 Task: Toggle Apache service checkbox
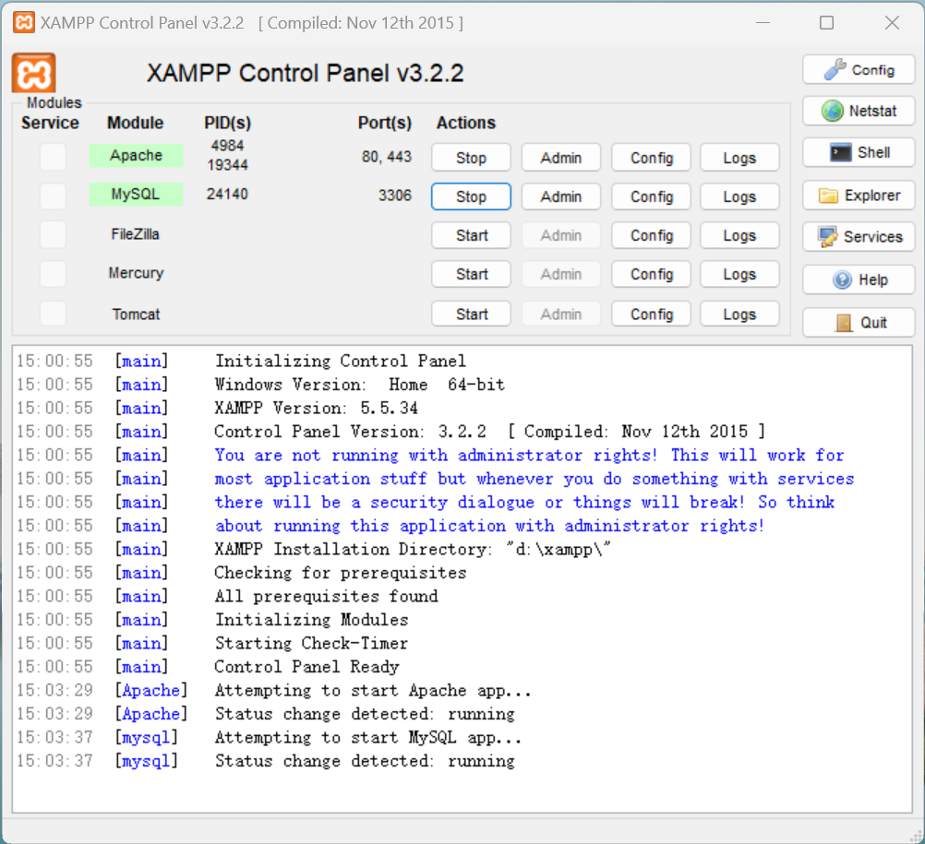pos(54,158)
